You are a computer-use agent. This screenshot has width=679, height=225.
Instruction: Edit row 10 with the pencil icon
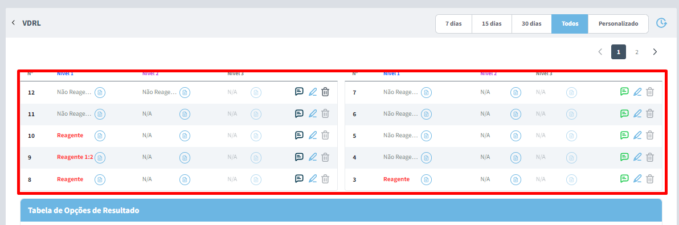point(313,135)
